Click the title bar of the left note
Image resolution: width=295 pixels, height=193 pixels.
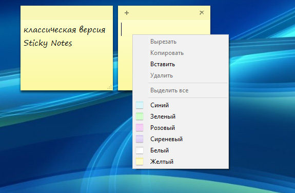click(x=67, y=13)
